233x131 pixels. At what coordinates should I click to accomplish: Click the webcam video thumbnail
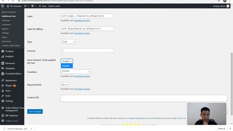(207, 114)
